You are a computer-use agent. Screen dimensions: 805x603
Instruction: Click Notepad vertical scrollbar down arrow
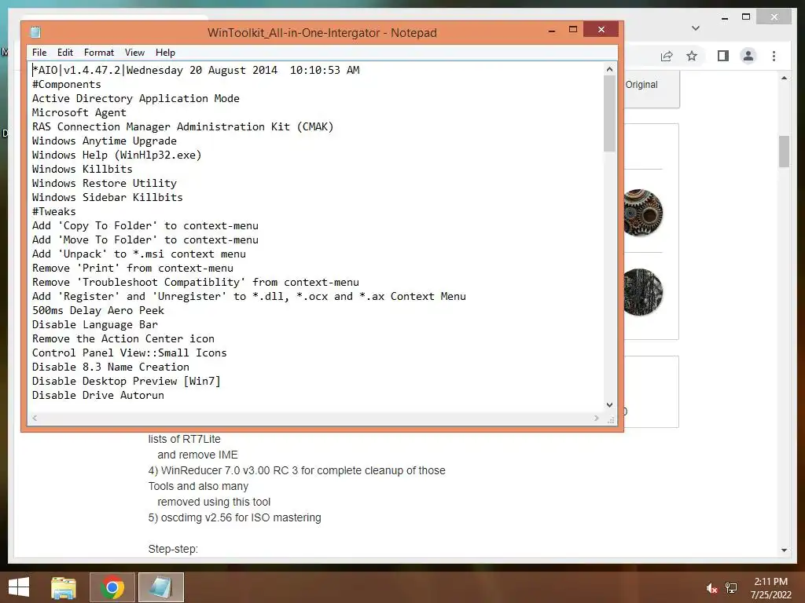pos(609,404)
